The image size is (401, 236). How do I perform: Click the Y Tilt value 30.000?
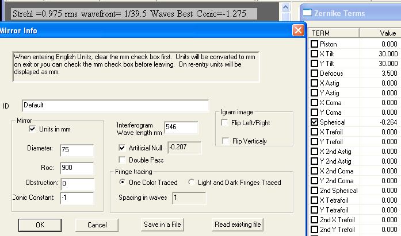[x=388, y=64]
